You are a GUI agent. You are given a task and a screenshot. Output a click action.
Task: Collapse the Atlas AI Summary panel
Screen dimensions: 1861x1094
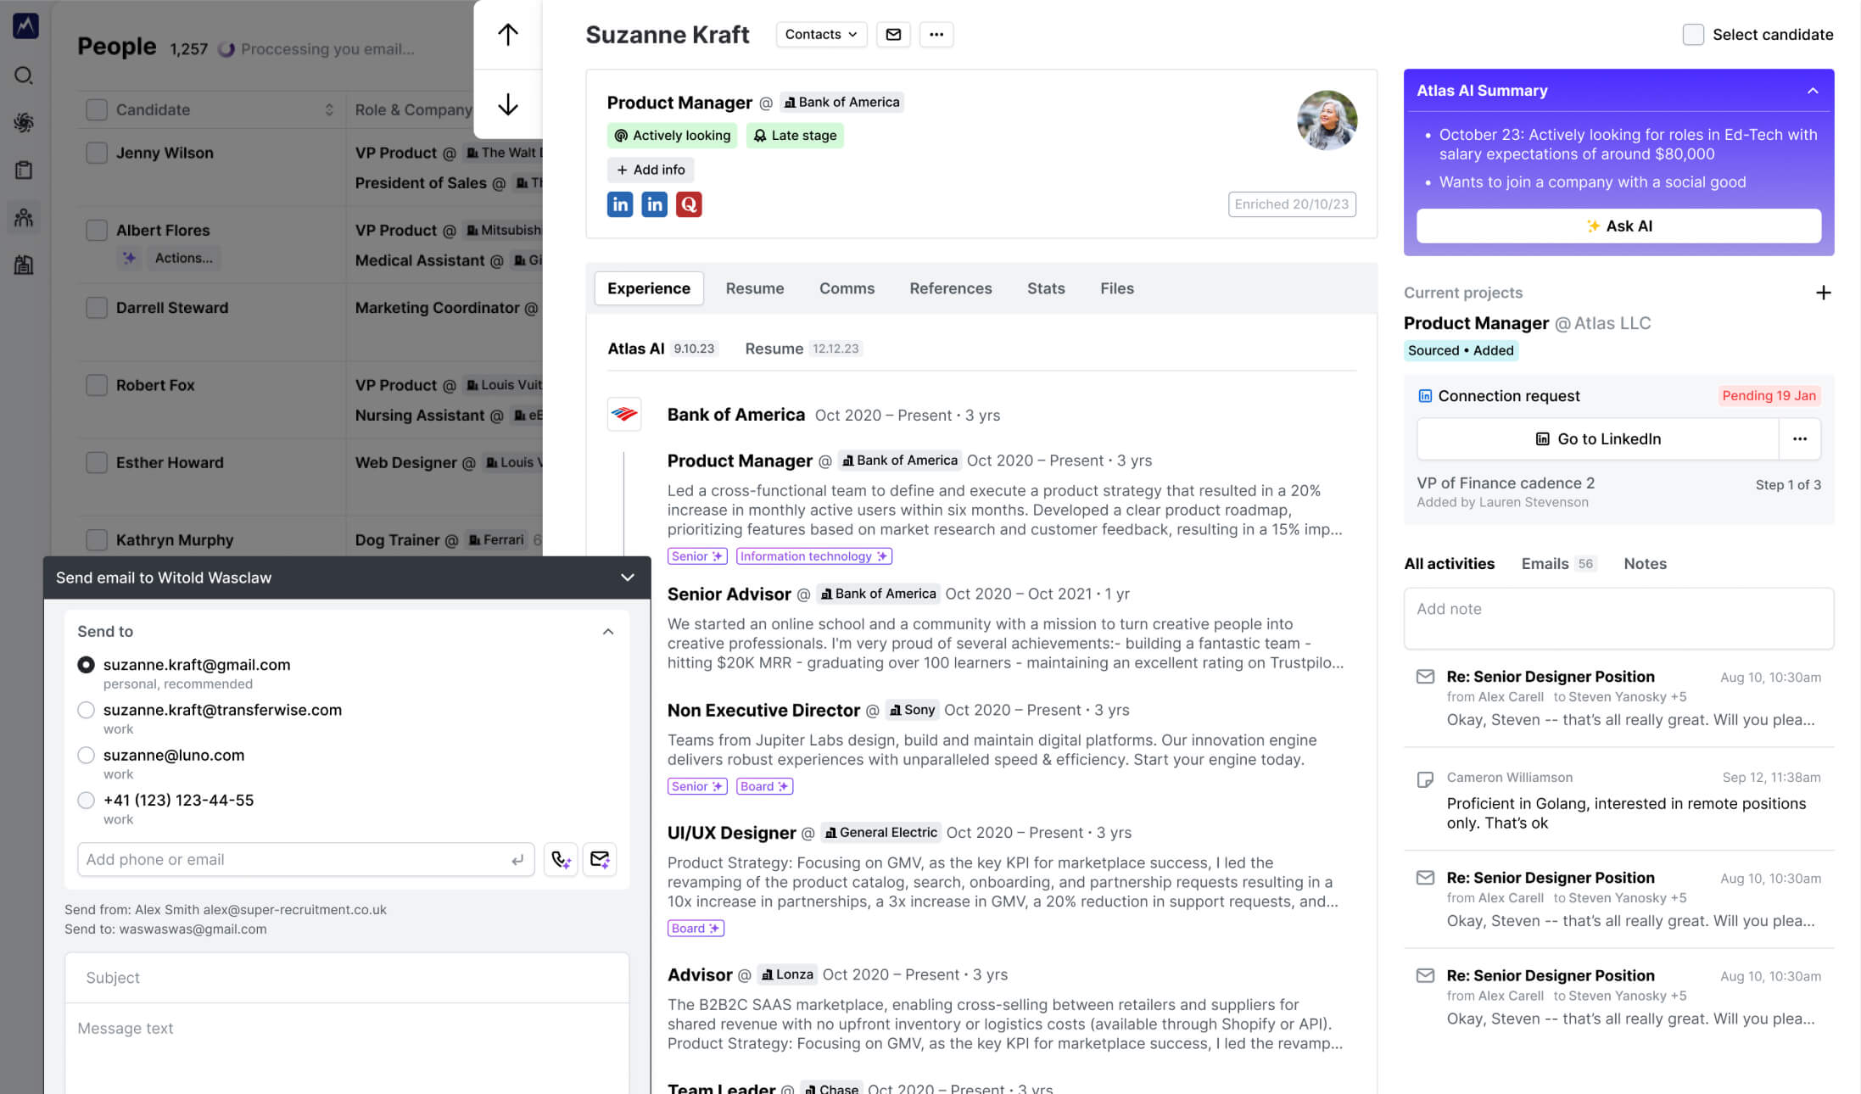pyautogui.click(x=1813, y=91)
